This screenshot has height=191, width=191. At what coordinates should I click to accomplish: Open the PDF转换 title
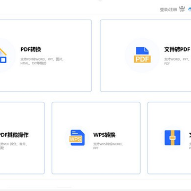31,49
